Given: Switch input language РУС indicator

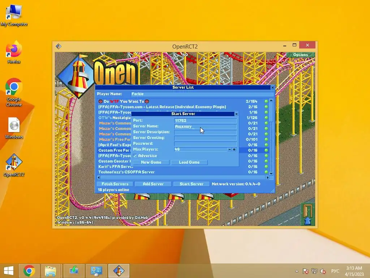Looking at the screenshot, I should pyautogui.click(x=335, y=271).
